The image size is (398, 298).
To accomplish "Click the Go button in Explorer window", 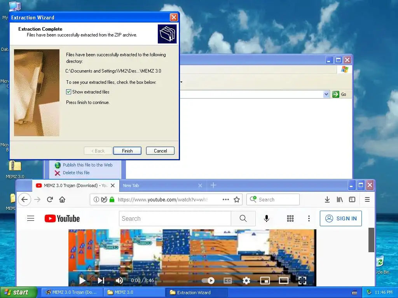I will coord(339,94).
